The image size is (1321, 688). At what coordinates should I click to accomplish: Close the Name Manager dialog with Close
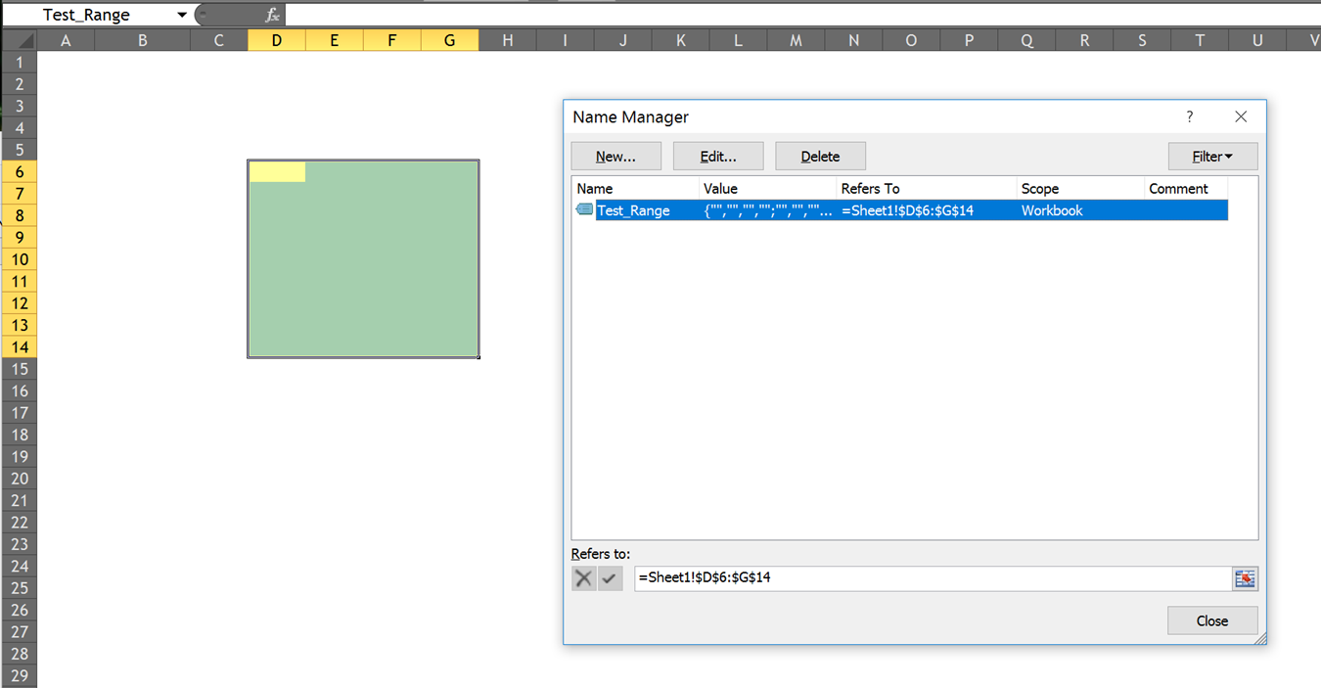point(1212,619)
